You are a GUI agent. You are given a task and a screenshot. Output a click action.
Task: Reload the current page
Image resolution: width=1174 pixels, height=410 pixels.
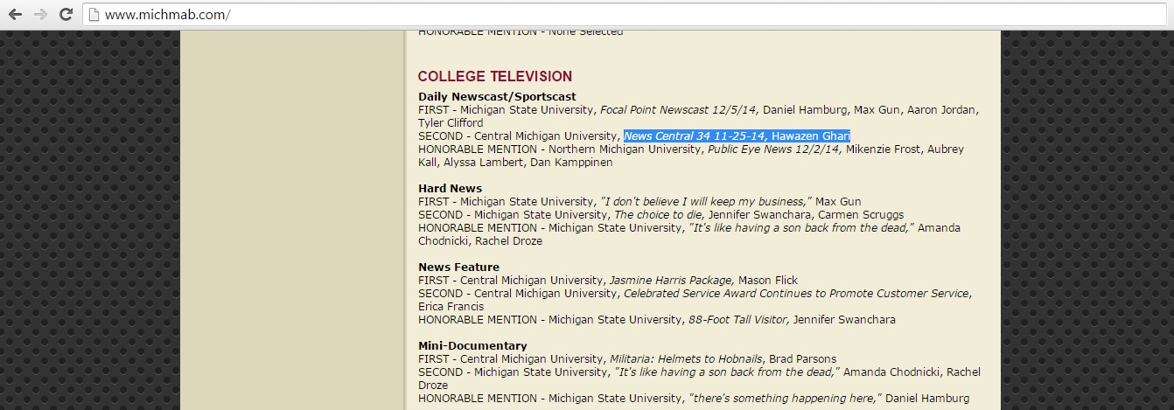tap(66, 15)
